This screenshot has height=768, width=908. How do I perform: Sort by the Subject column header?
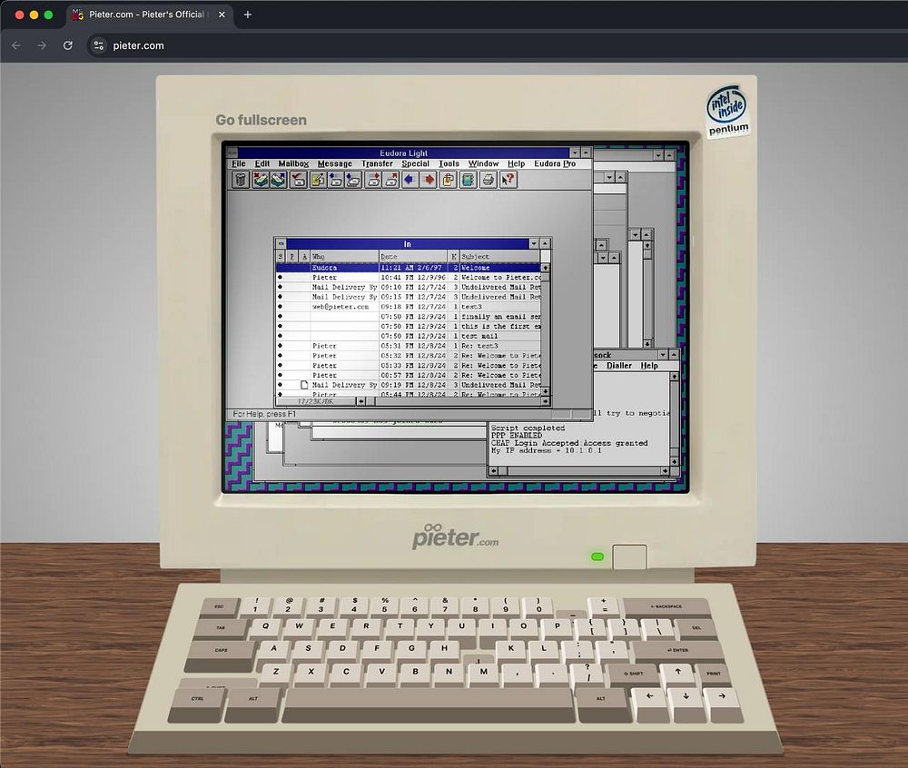pyautogui.click(x=499, y=256)
